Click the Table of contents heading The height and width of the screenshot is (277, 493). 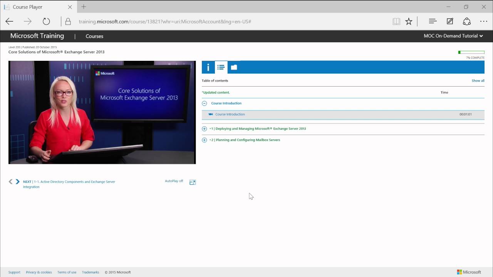(215, 81)
